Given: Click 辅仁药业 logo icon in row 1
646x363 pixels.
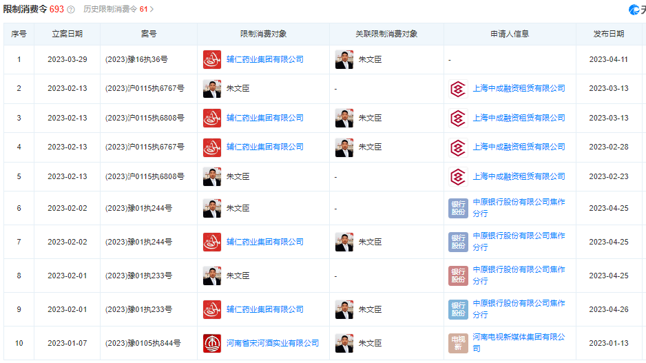Looking at the screenshot, I should 211,59.
